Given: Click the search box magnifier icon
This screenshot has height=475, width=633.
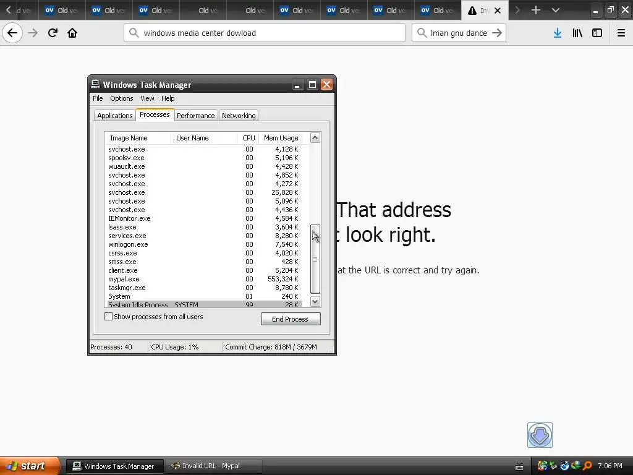Looking at the screenshot, I should pyautogui.click(x=422, y=33).
